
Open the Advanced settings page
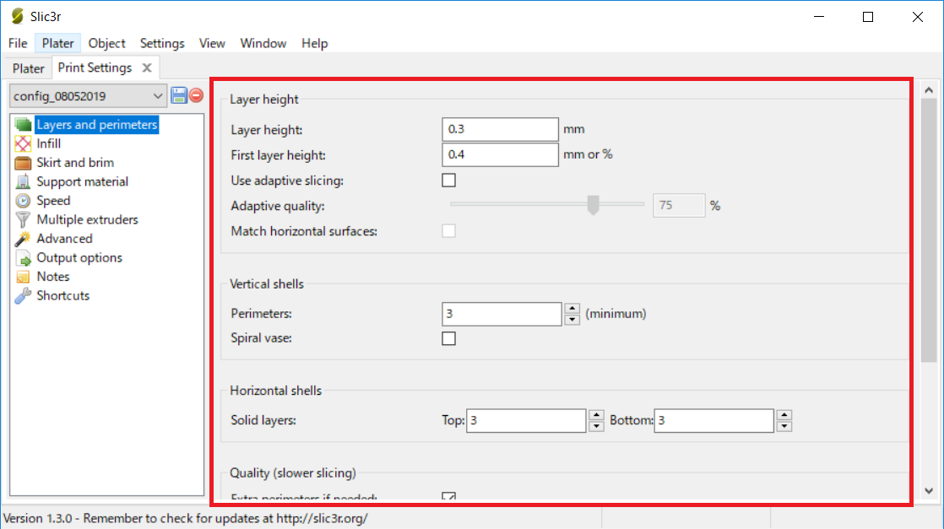click(x=64, y=238)
